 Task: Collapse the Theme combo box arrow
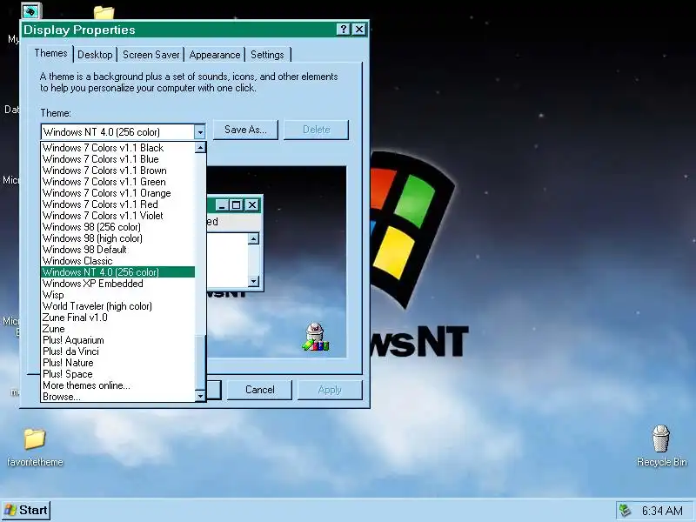pos(200,132)
